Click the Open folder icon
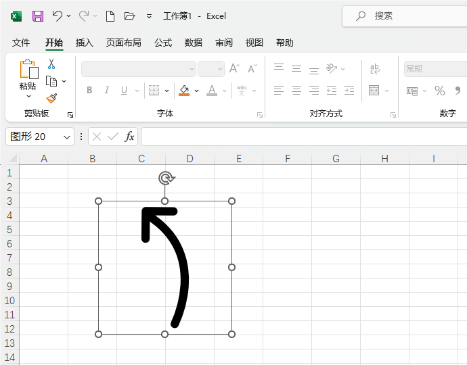Image resolution: width=467 pixels, height=365 pixels. [129, 16]
